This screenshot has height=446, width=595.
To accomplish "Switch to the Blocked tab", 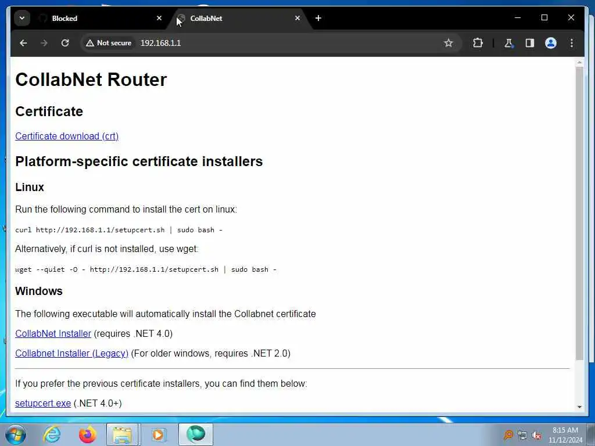I will [x=100, y=18].
